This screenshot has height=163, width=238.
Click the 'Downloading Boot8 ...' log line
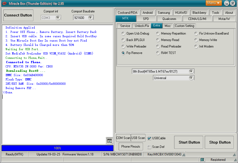[x=26, y=71]
